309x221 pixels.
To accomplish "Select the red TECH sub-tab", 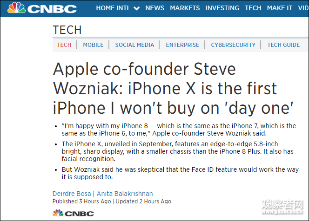I will pyautogui.click(x=64, y=45).
